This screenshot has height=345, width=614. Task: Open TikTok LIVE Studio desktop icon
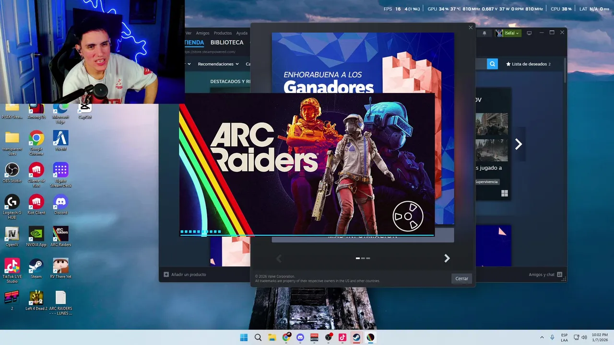[12, 271]
